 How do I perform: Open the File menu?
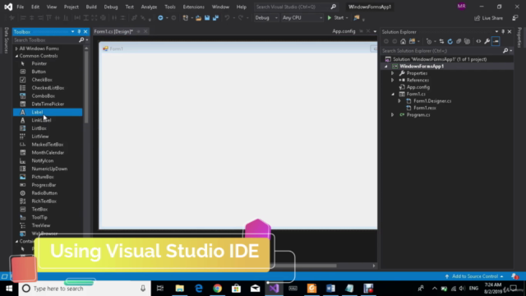coord(20,7)
